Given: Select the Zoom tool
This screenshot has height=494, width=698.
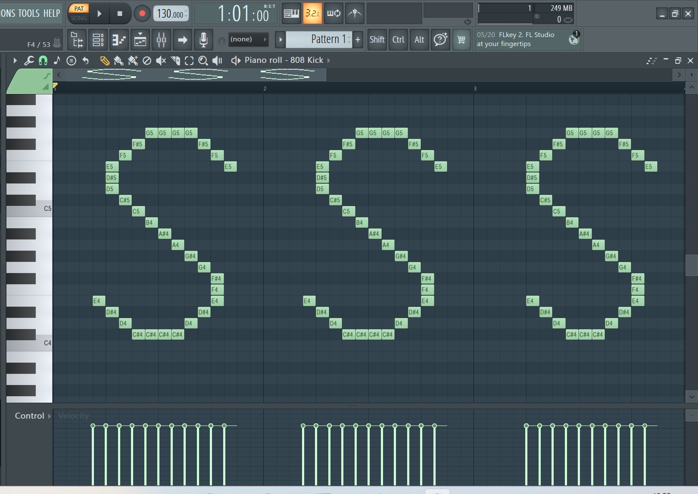Looking at the screenshot, I should (203, 61).
